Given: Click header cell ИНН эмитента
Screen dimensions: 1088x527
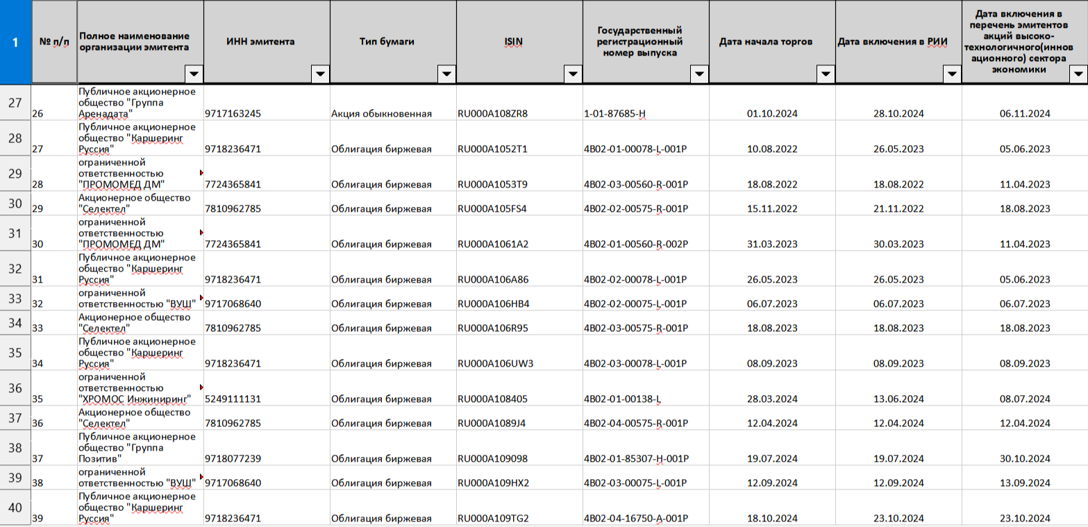Looking at the screenshot, I should point(267,42).
